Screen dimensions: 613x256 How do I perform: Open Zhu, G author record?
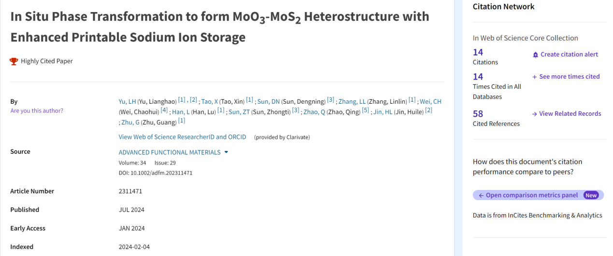(129, 122)
